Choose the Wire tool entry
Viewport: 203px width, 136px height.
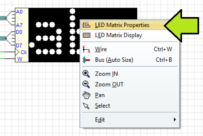click(130, 49)
